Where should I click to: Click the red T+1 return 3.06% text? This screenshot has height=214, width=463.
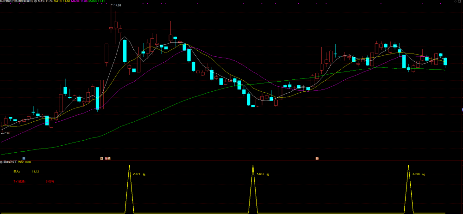(50, 181)
